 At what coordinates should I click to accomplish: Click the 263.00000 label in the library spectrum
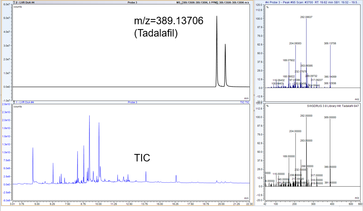(x=306, y=141)
